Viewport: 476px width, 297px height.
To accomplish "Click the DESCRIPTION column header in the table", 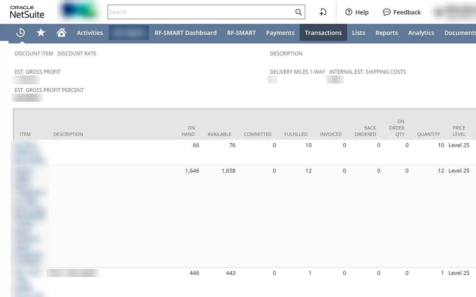I will pyautogui.click(x=68, y=134).
